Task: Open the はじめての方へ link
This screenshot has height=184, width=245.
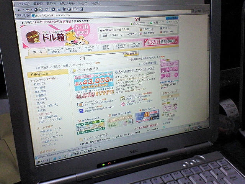Action: point(140,23)
